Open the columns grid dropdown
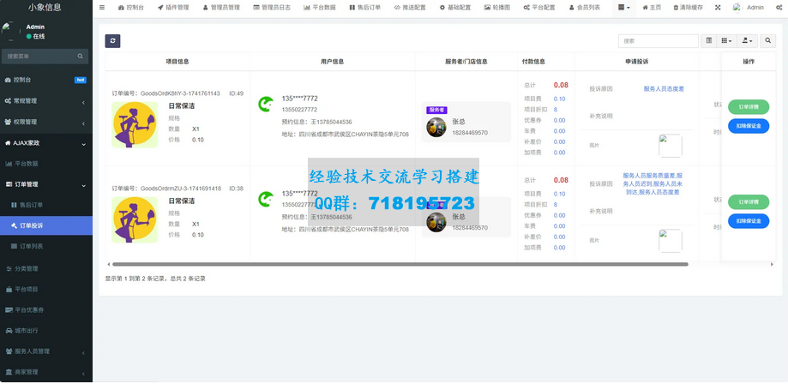This screenshot has width=788, height=384. [726, 40]
